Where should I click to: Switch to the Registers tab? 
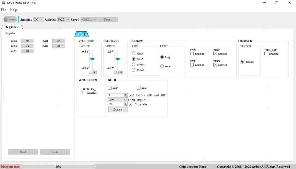point(12,27)
